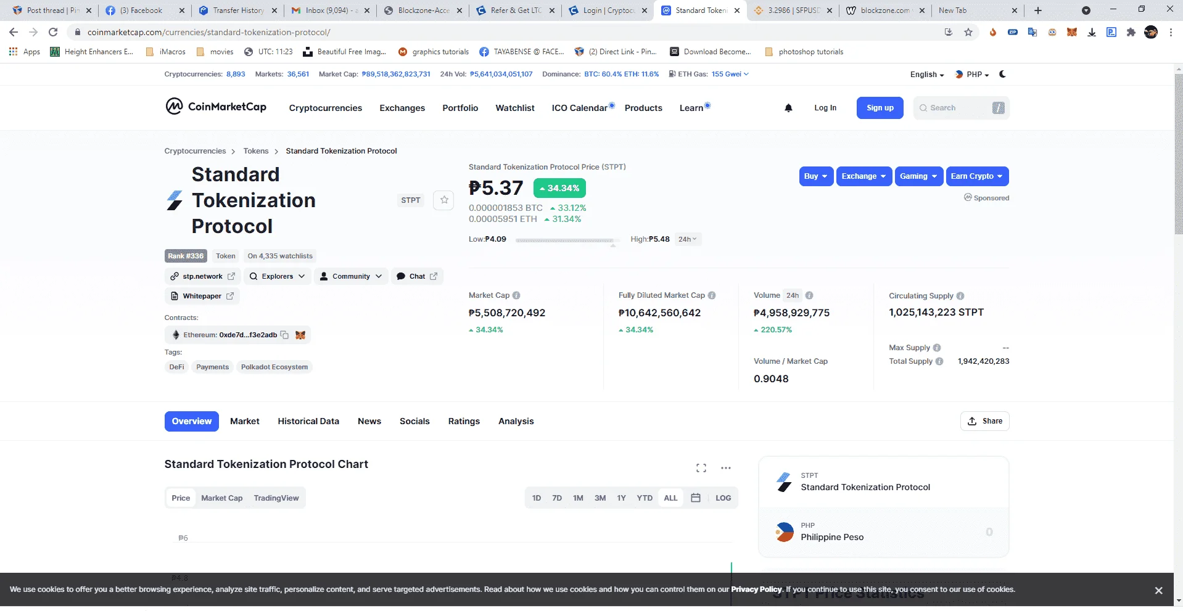Open Chrome extensions puzzle icon
Screen dimensions: 1183x611
pyautogui.click(x=1131, y=32)
